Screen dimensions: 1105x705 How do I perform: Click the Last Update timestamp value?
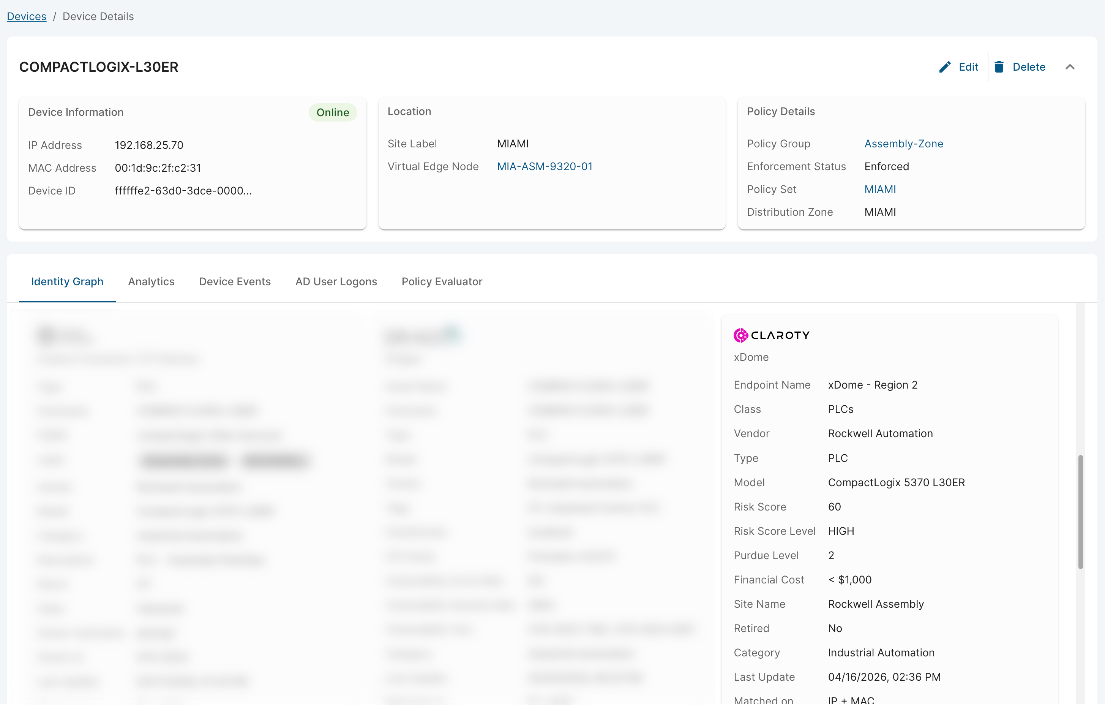pyautogui.click(x=884, y=677)
